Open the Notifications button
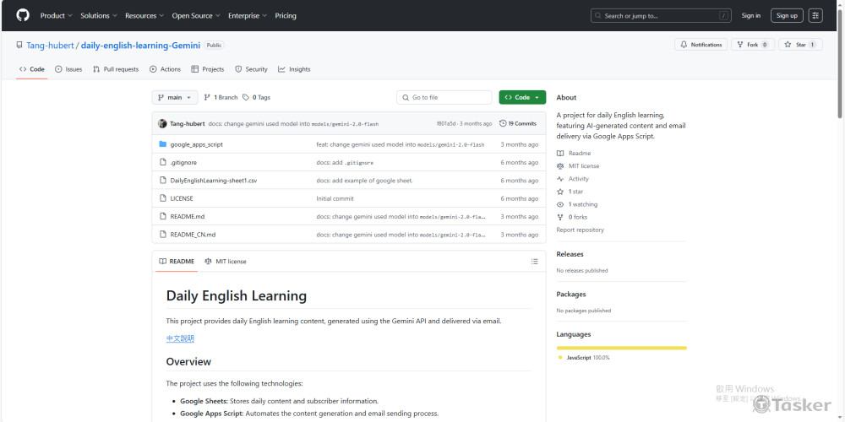 click(x=701, y=45)
